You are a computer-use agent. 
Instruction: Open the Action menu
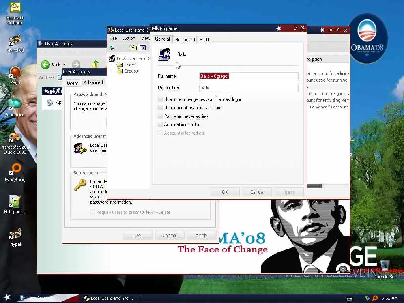(129, 38)
